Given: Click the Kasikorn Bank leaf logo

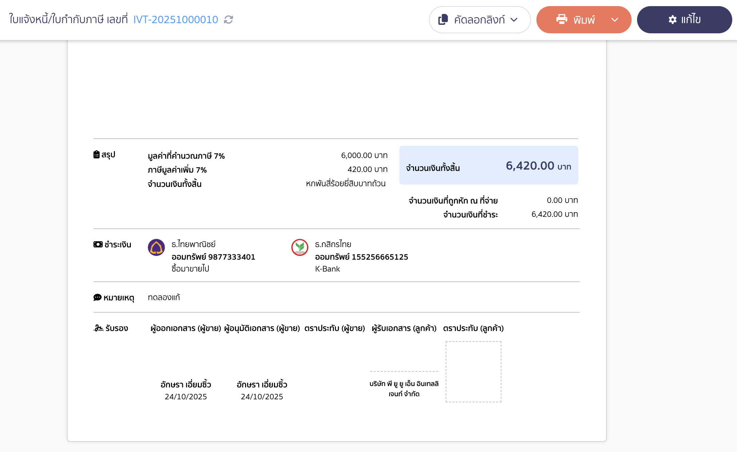Looking at the screenshot, I should coord(300,247).
